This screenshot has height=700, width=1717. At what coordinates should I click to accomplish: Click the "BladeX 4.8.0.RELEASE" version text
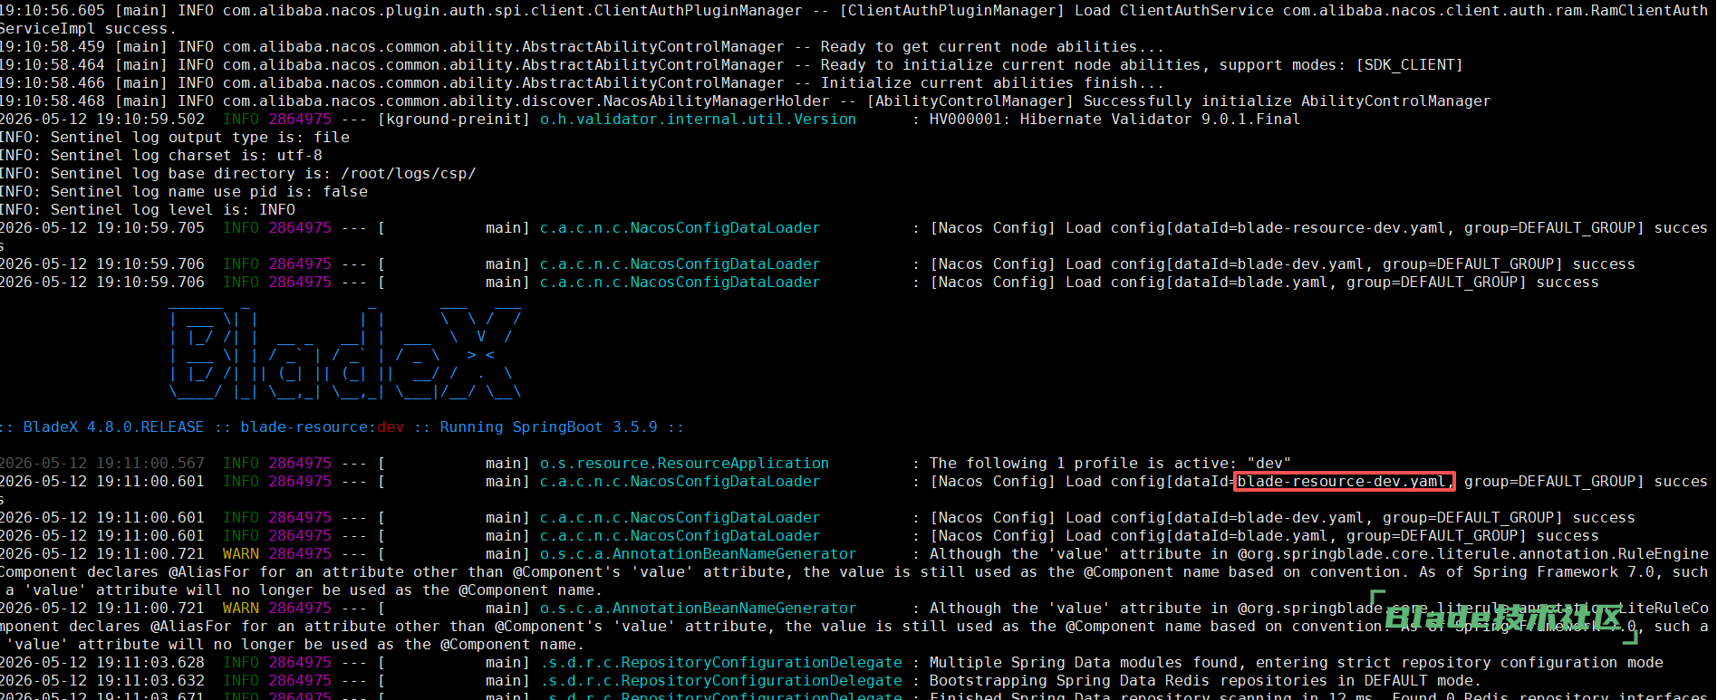[x=113, y=427]
